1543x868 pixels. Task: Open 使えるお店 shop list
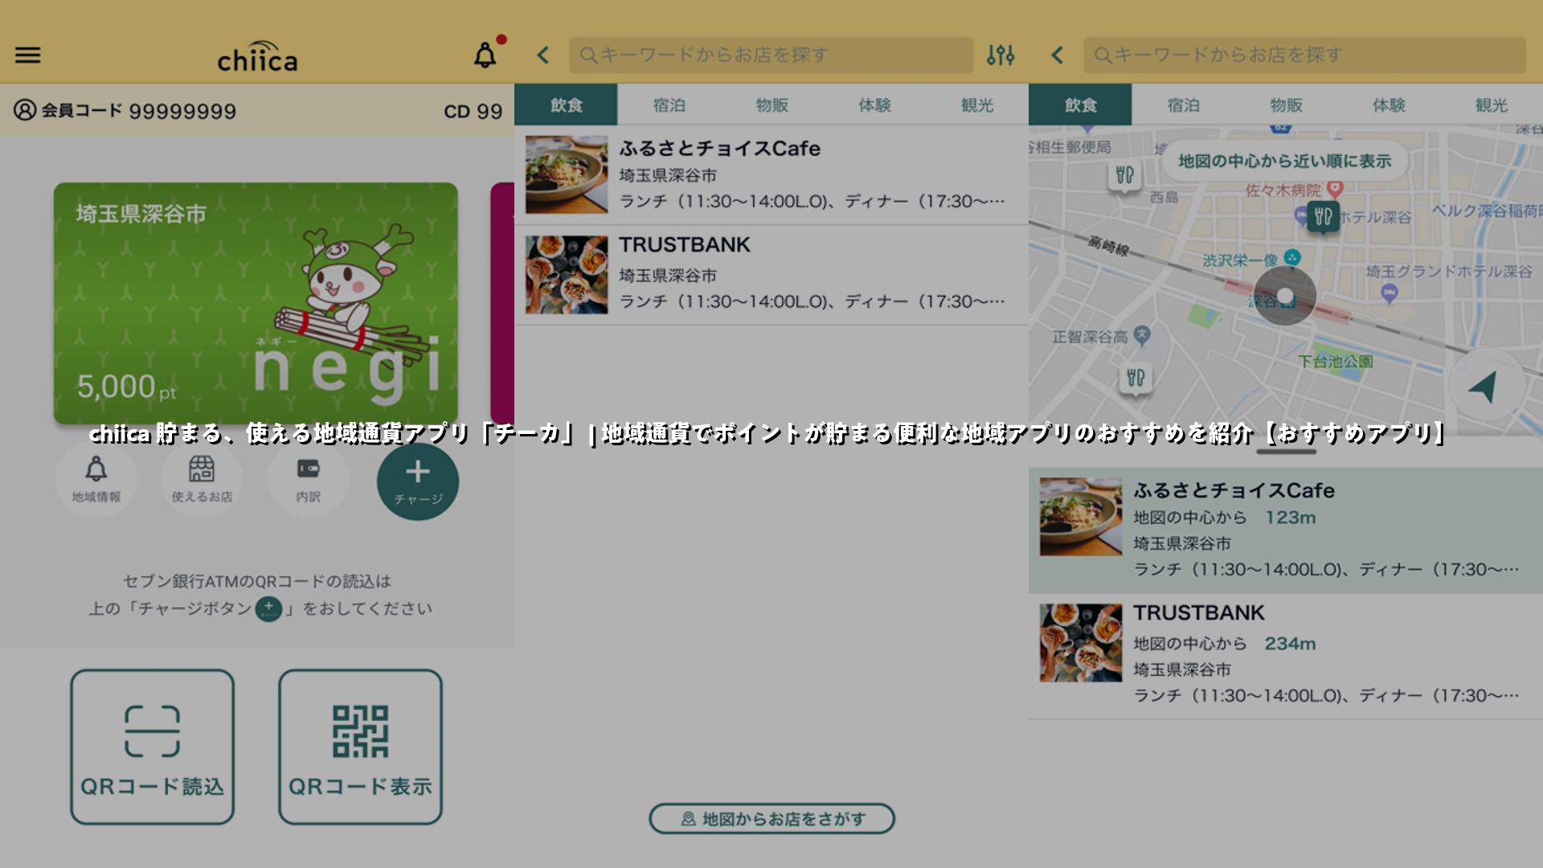click(x=202, y=480)
